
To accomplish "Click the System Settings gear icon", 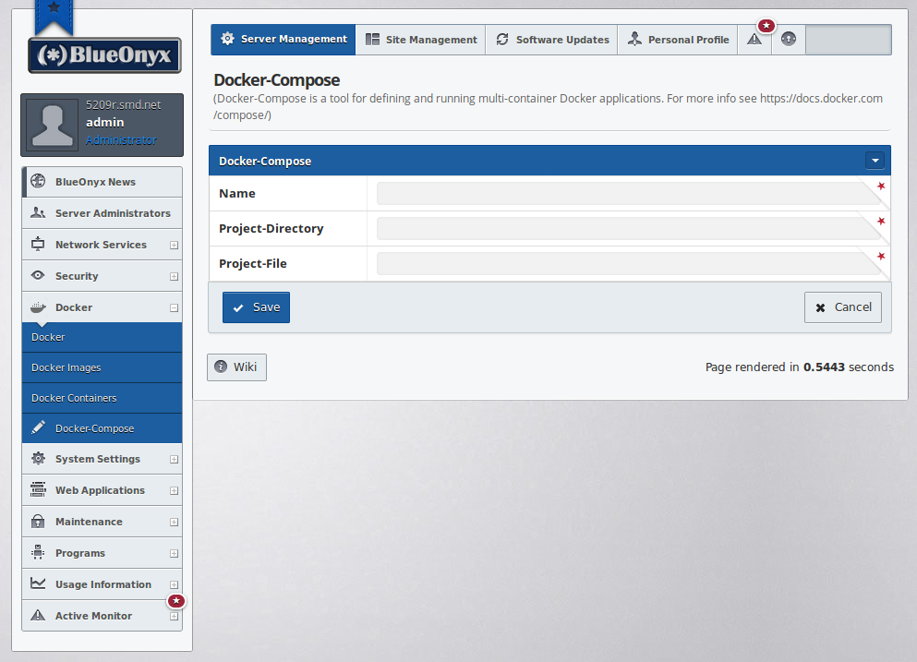I will [38, 459].
